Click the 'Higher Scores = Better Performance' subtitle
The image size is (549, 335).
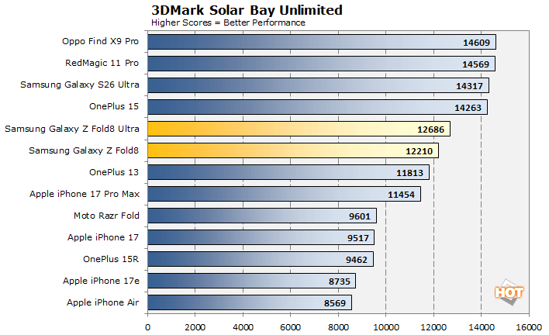(228, 22)
